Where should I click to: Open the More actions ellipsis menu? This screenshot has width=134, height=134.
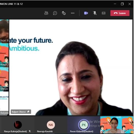click(73, 13)
